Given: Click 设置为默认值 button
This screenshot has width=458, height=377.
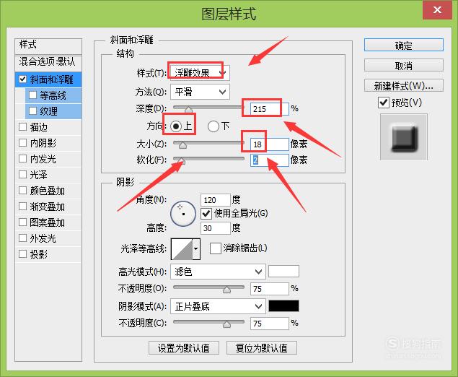Looking at the screenshot, I should (184, 348).
